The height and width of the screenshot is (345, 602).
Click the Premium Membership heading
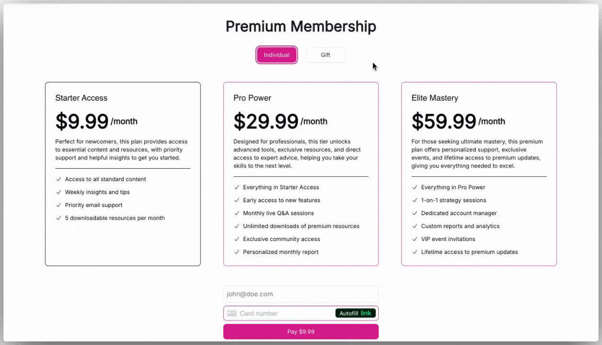301,26
